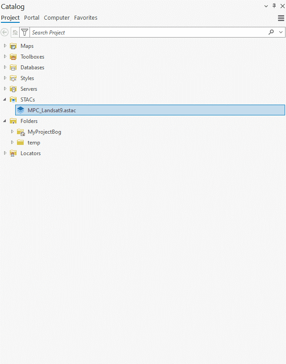Viewport: 286px width, 364px height.
Task: Click the Back arrow button
Action: (4, 32)
